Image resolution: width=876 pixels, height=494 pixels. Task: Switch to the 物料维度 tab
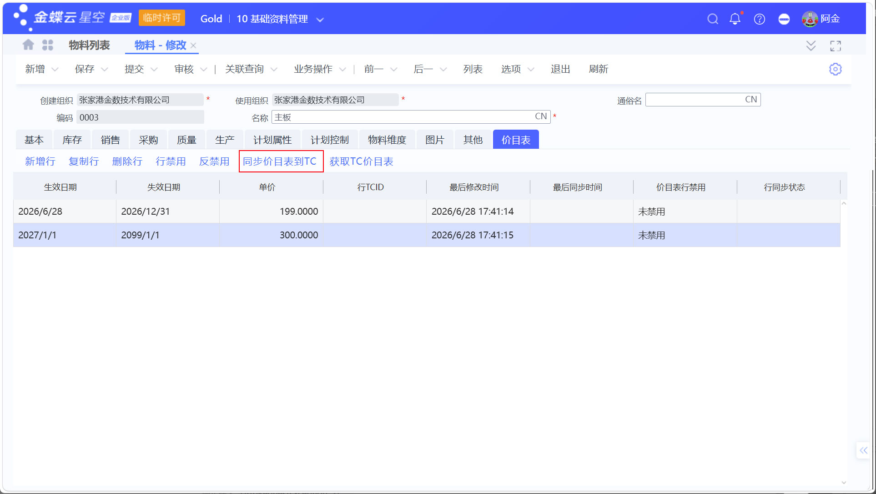[x=387, y=140]
